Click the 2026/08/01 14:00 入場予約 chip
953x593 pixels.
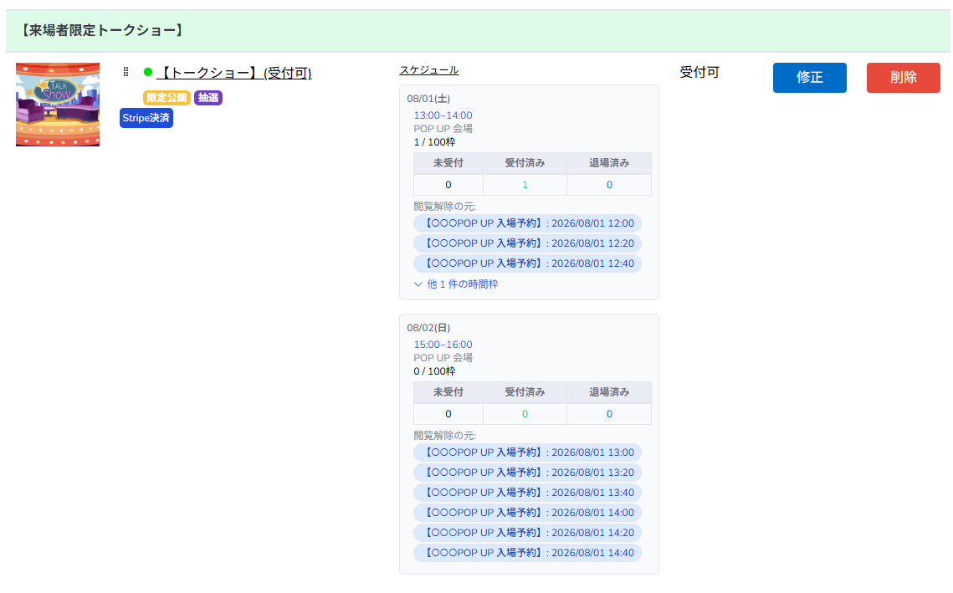coord(528,512)
